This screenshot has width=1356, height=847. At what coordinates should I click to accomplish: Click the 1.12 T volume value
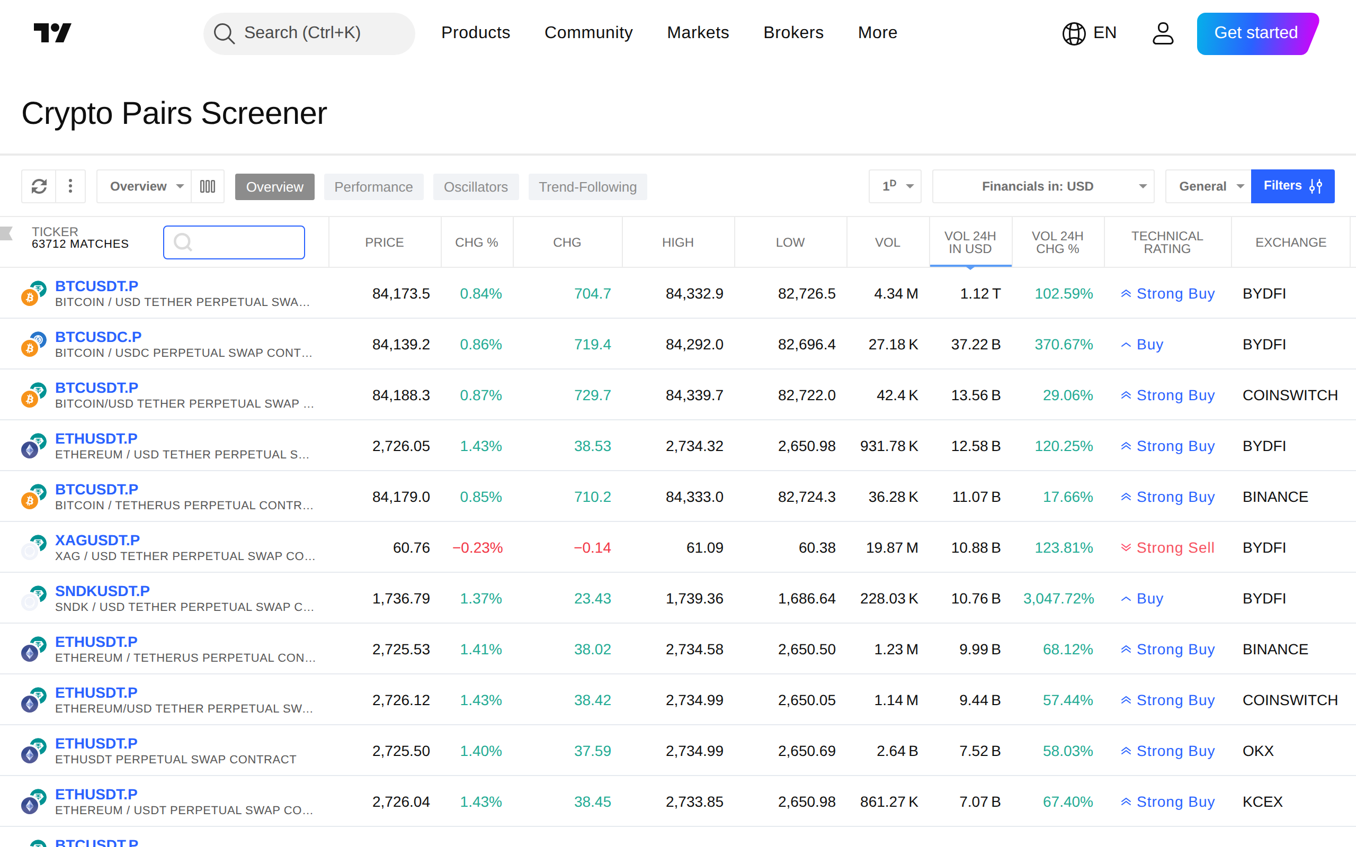click(x=980, y=293)
